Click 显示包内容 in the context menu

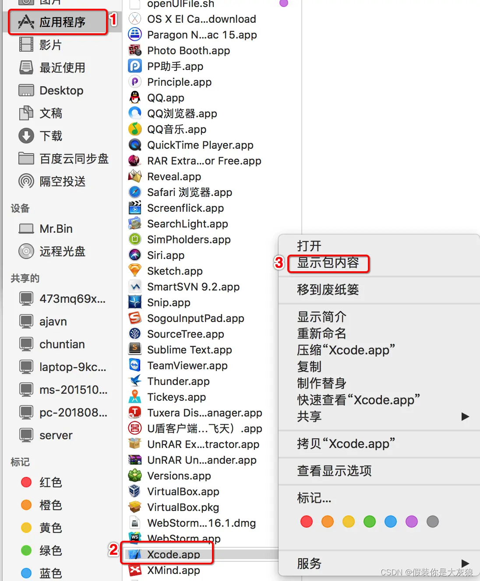tap(328, 263)
